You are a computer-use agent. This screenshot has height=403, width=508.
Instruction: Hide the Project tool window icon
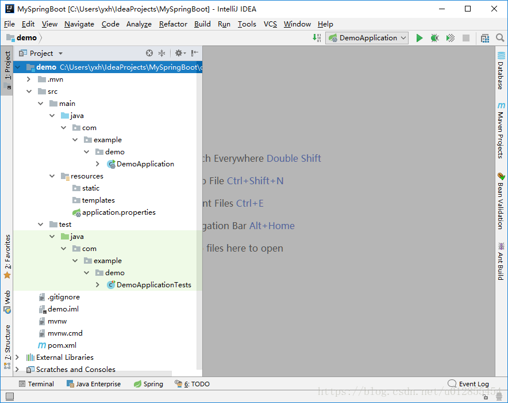pos(195,53)
